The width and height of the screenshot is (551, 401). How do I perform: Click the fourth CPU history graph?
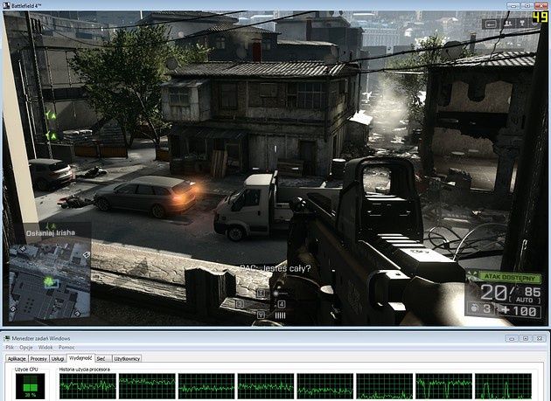coord(266,386)
